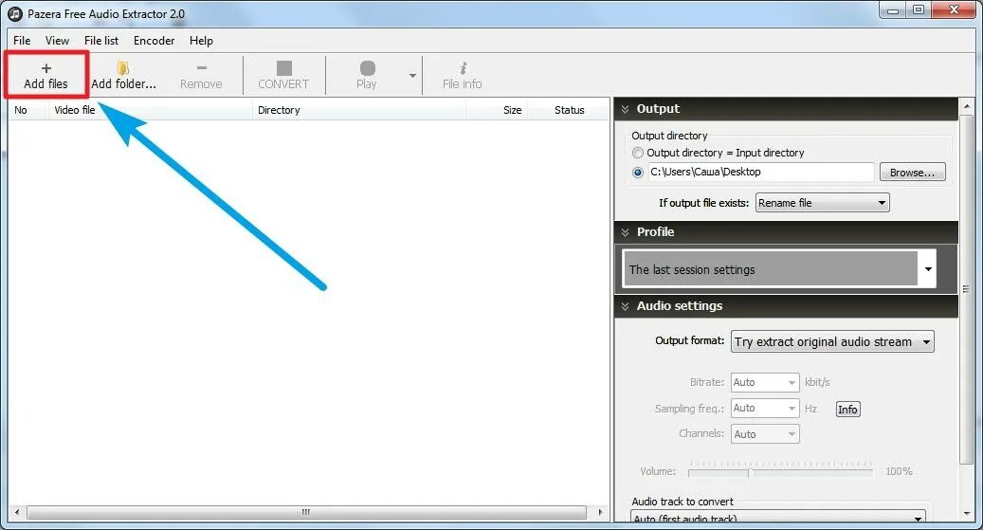Click the Remove toolbar icon

(x=201, y=75)
